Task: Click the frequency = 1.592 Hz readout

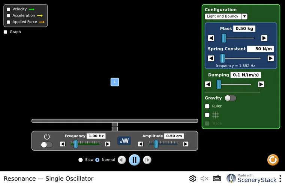Action: [235, 66]
